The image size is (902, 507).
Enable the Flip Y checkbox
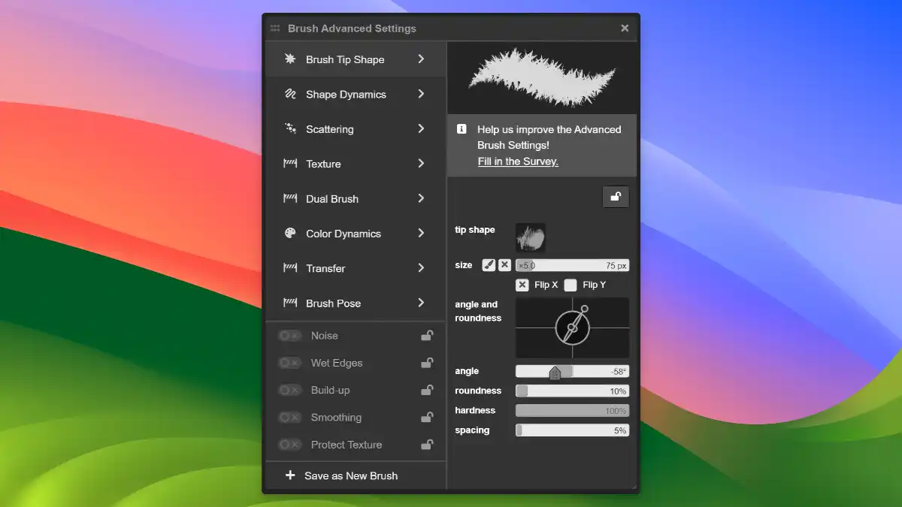tap(571, 285)
